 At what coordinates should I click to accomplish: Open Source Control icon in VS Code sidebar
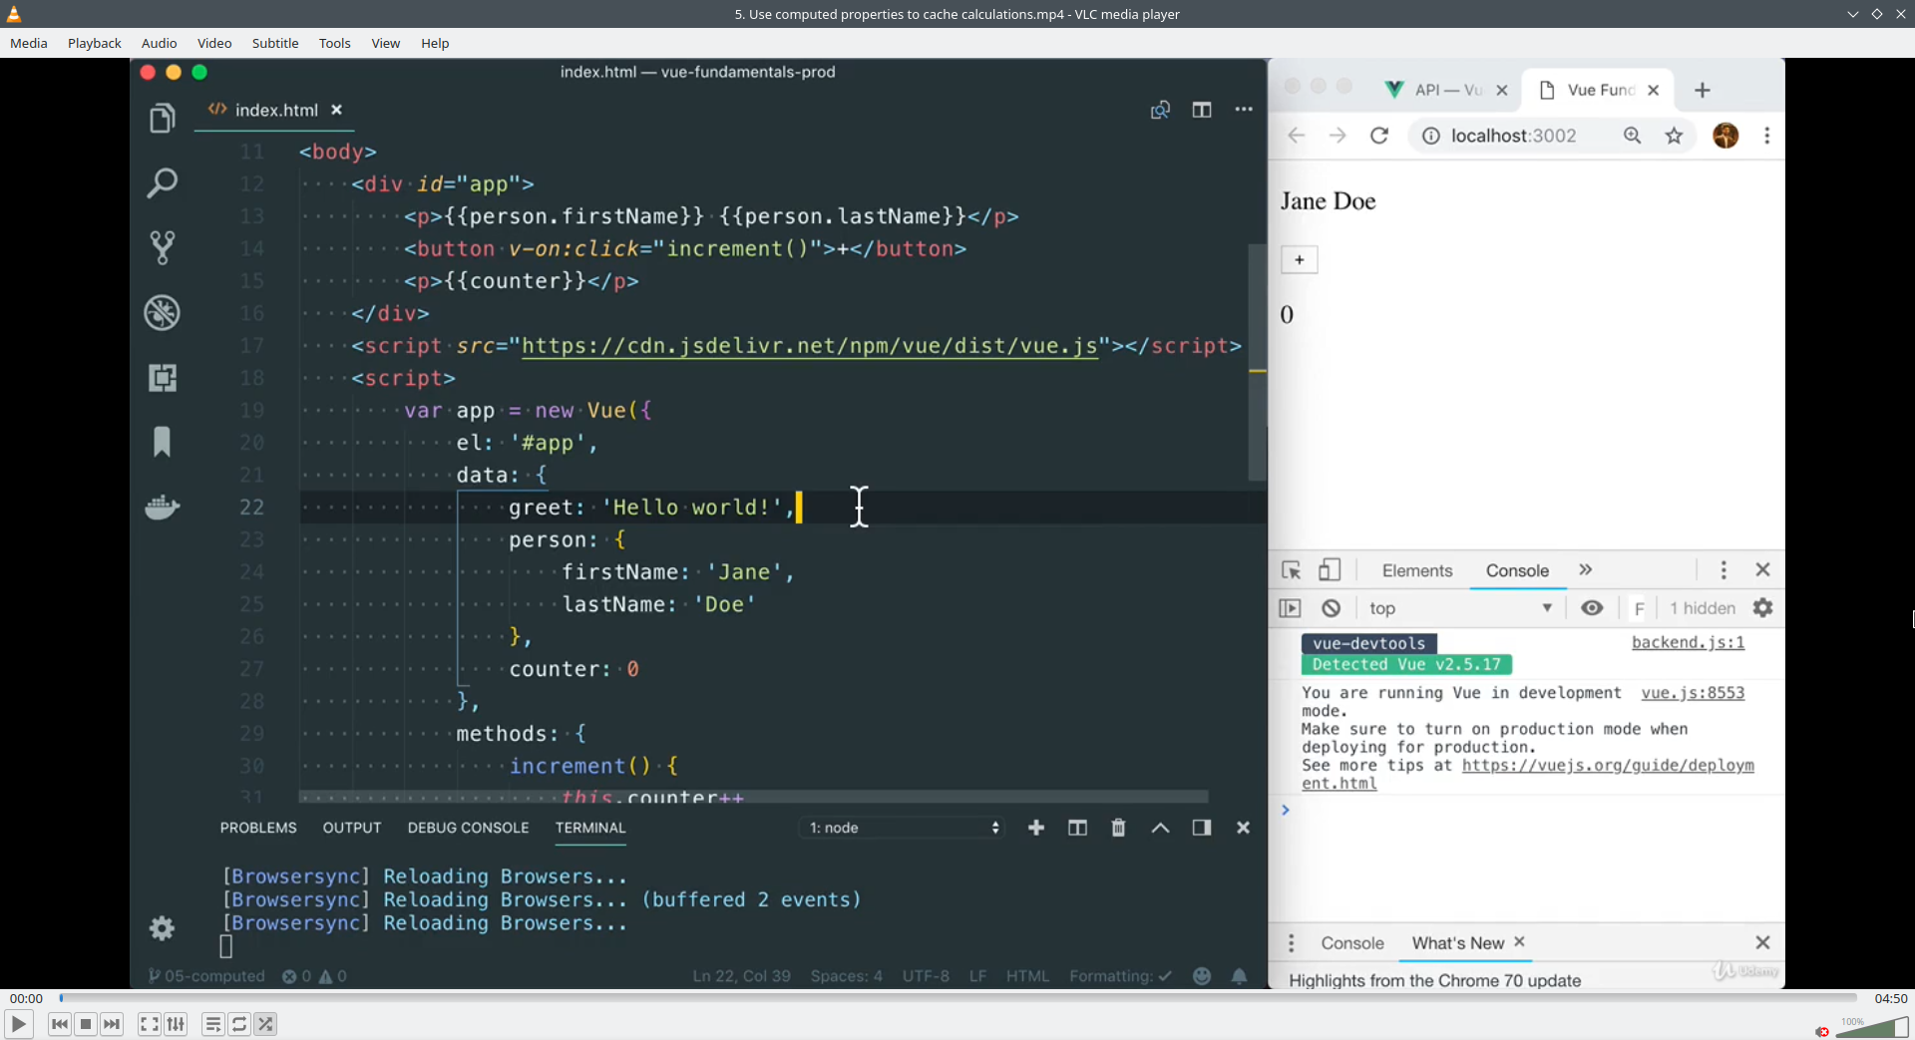(x=162, y=247)
